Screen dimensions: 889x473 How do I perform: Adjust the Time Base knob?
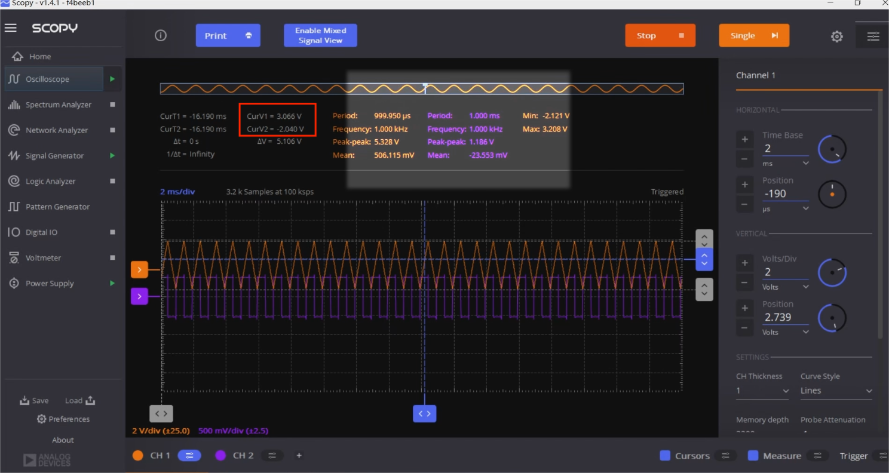click(832, 149)
